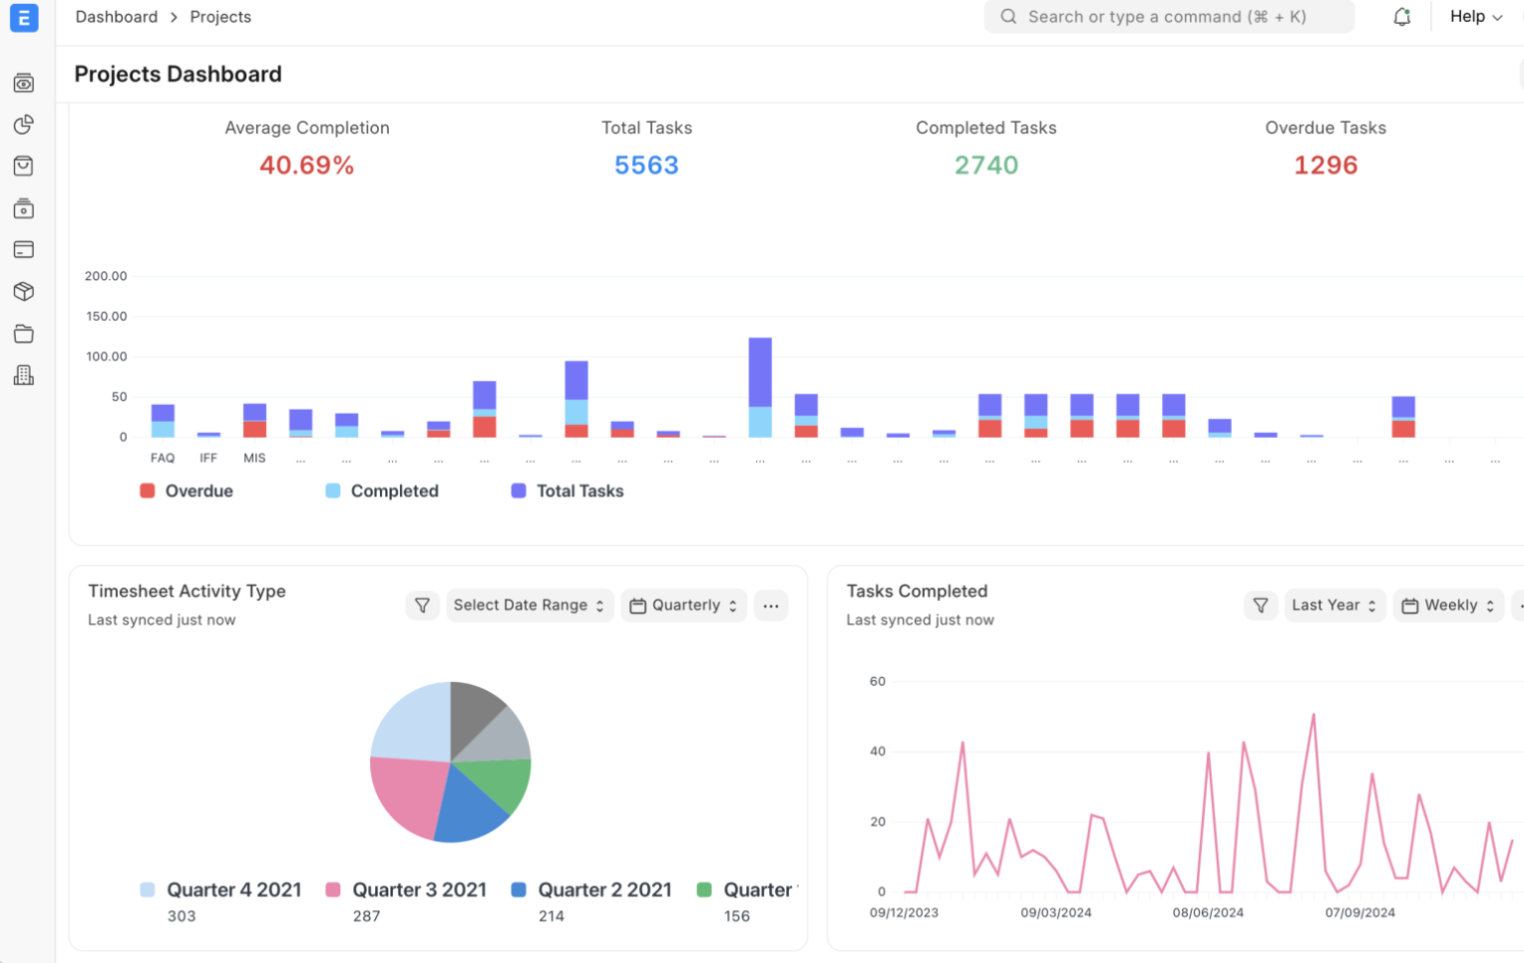Click the red Overdue legend swatch
1524x963 pixels.
148,490
